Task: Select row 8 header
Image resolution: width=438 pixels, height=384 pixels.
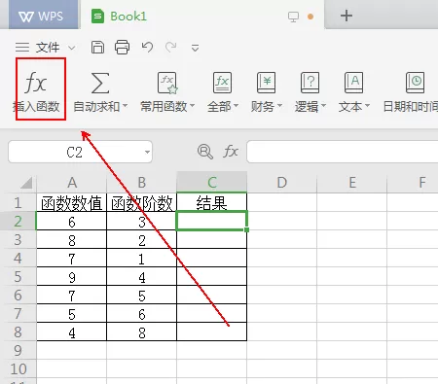Action: coord(18,332)
